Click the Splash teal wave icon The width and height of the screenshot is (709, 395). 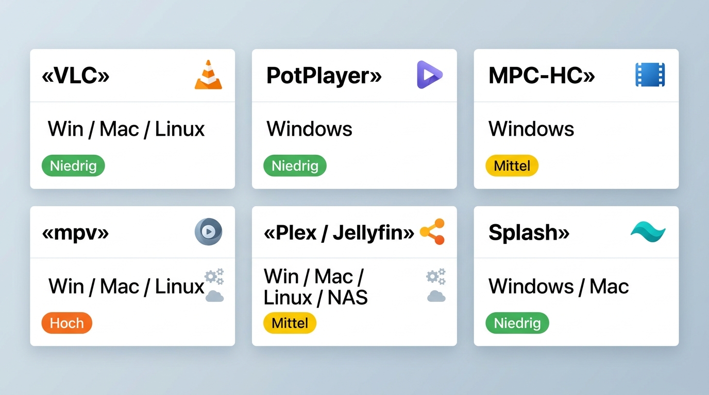(x=648, y=232)
